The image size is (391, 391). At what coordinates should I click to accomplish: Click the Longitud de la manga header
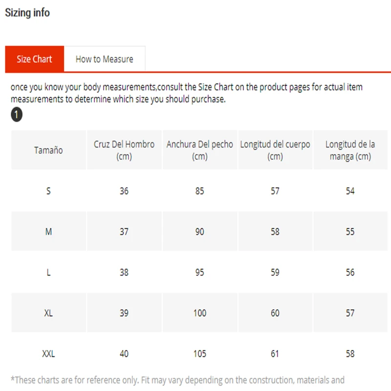350,150
